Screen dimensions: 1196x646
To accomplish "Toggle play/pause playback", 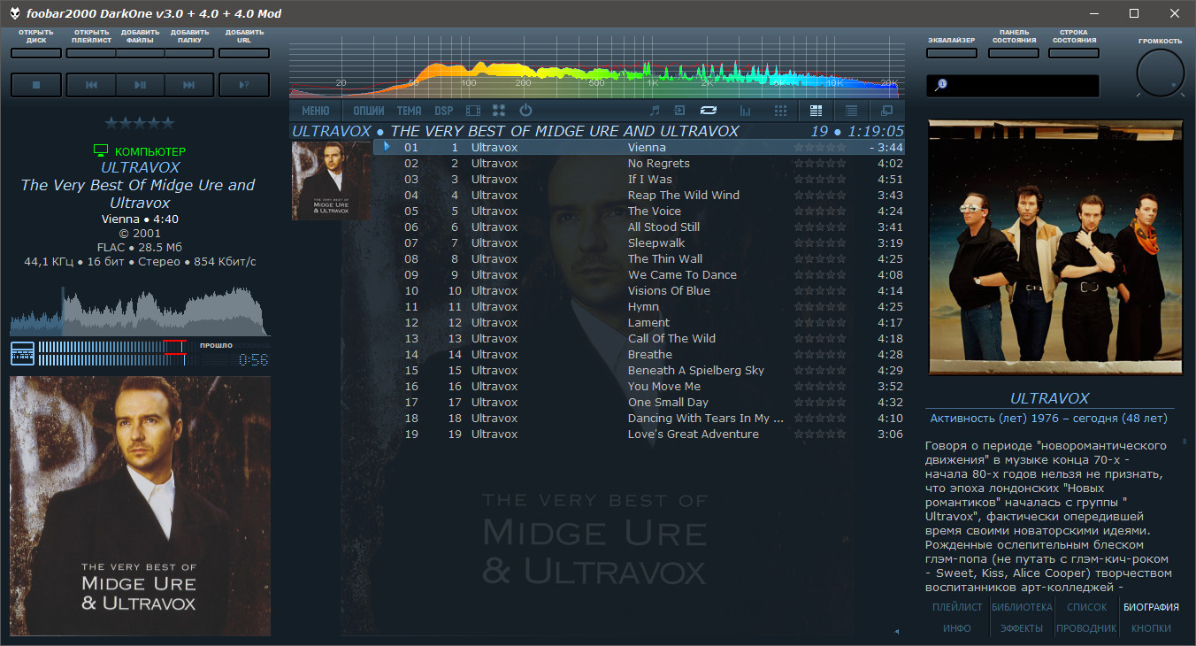I will click(140, 85).
